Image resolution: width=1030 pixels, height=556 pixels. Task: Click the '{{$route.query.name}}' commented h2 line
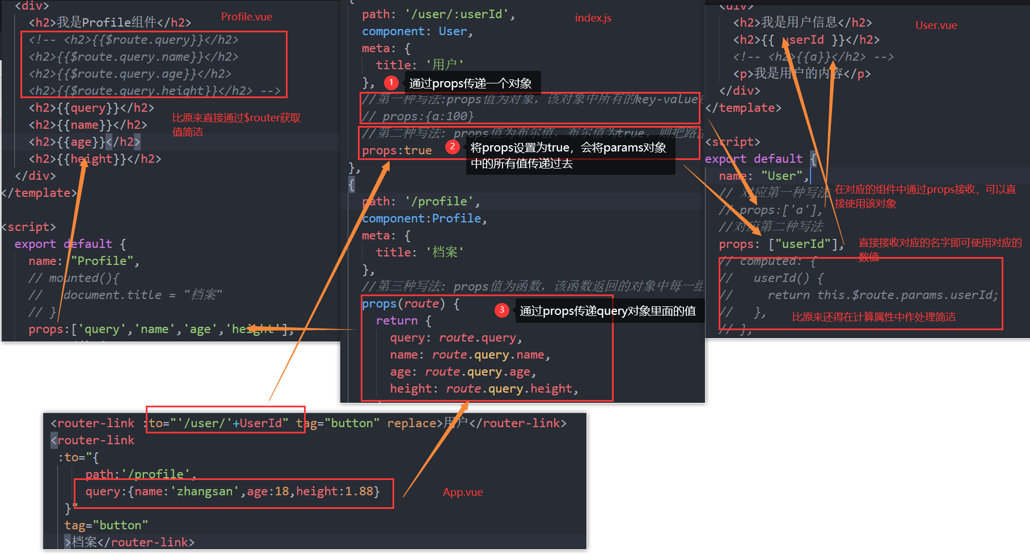133,57
